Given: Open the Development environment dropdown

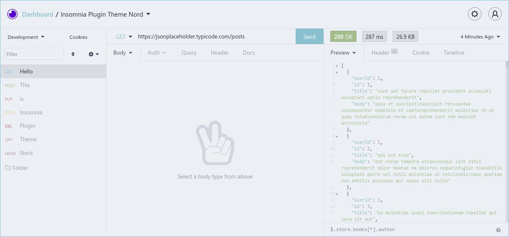Looking at the screenshot, I should tap(26, 37).
